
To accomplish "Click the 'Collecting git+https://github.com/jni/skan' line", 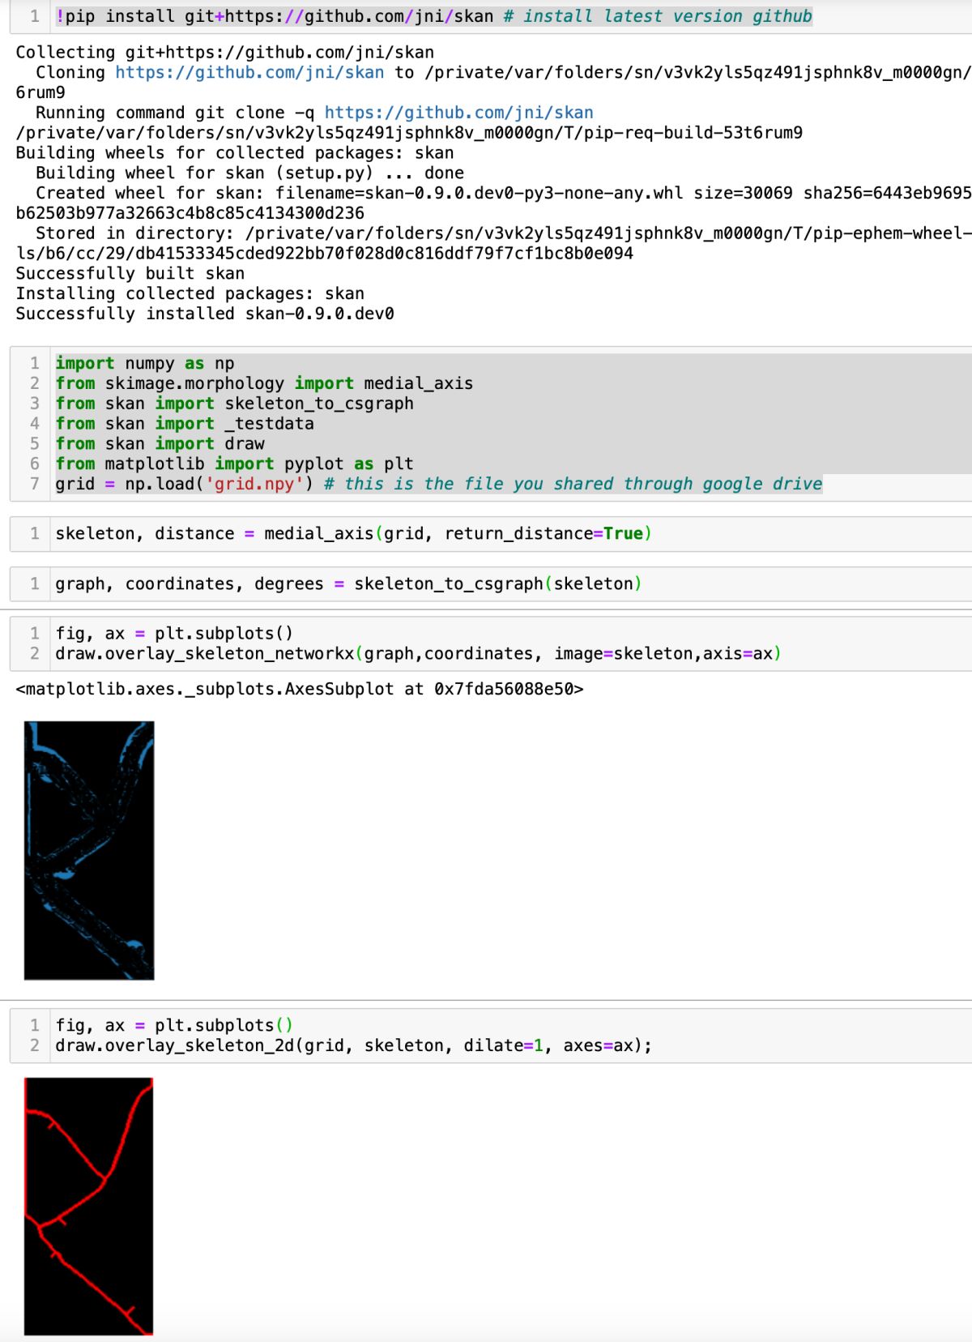I will (225, 52).
